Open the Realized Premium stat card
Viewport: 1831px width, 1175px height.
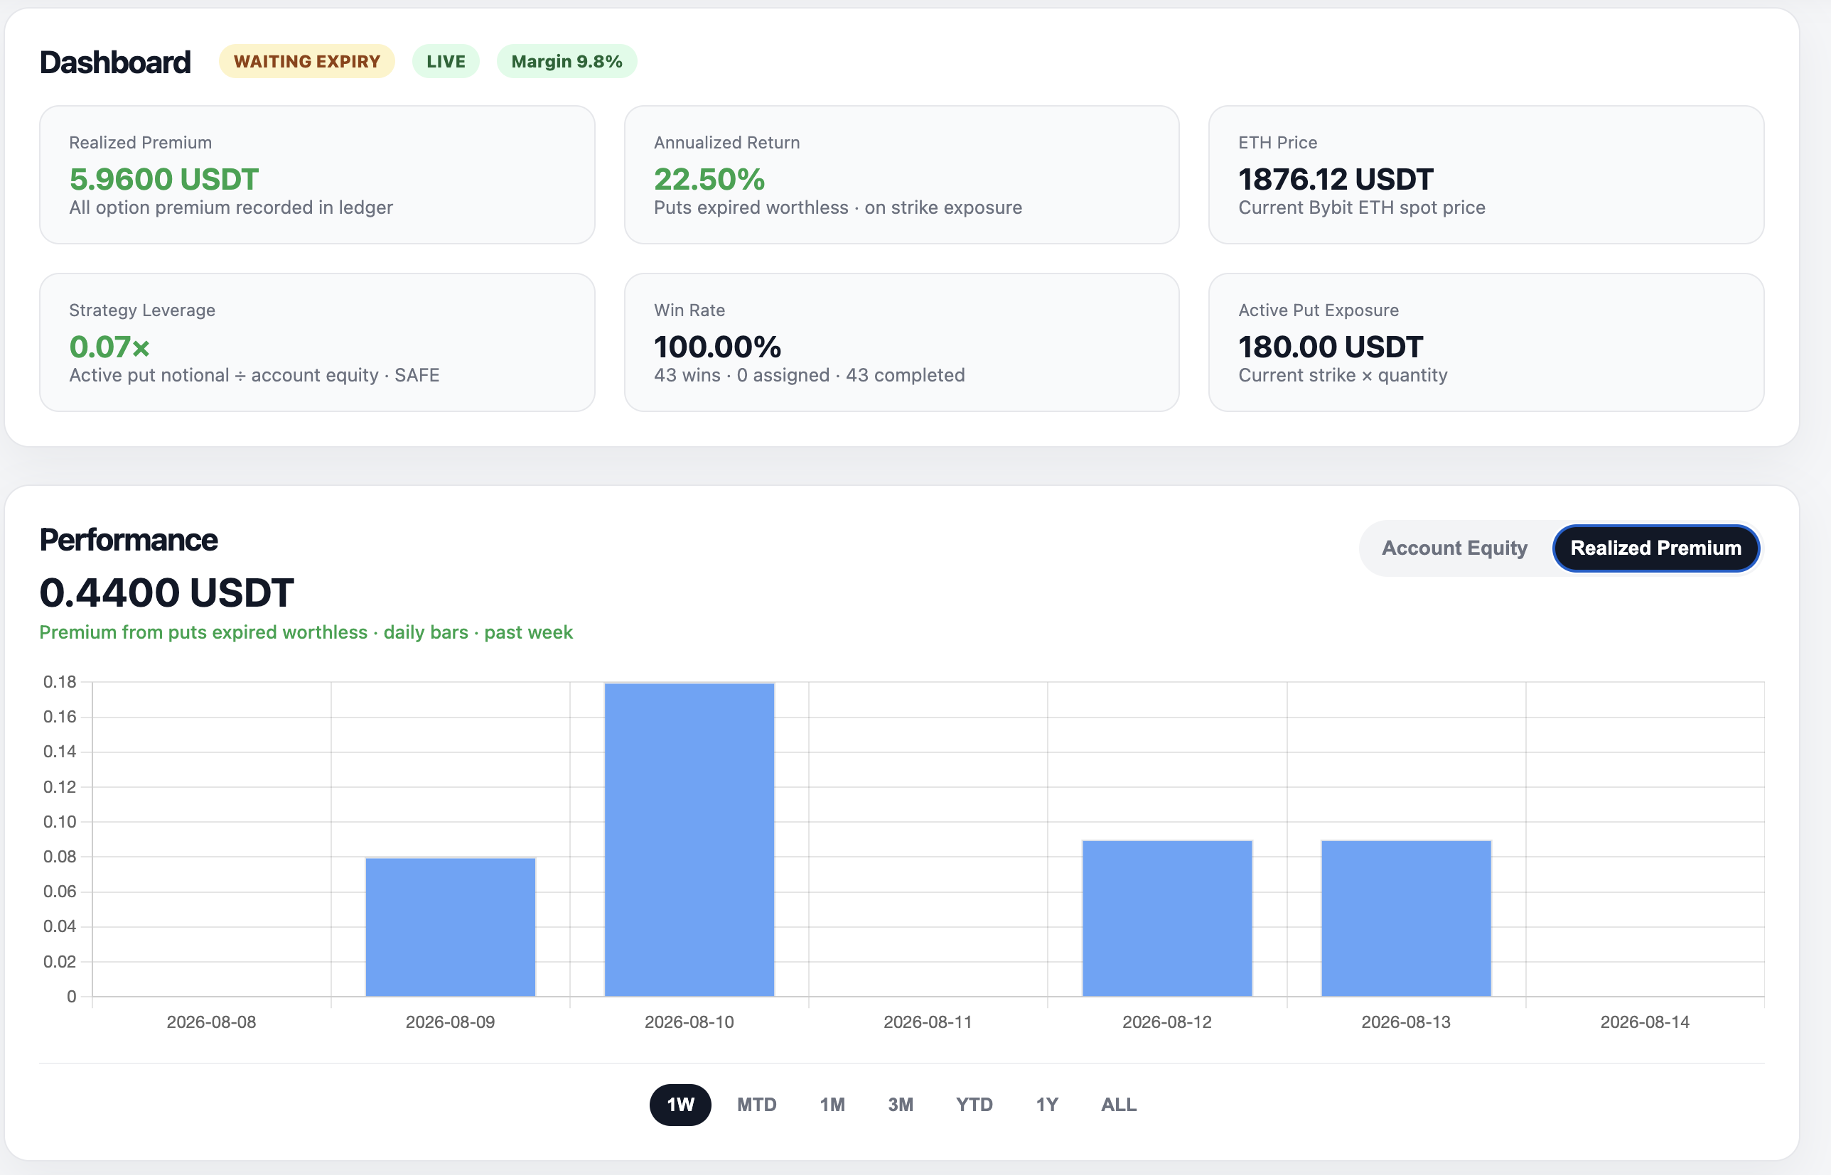(317, 175)
